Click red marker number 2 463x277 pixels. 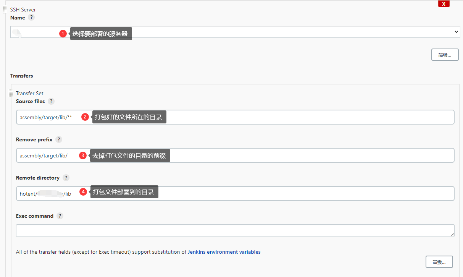point(86,117)
